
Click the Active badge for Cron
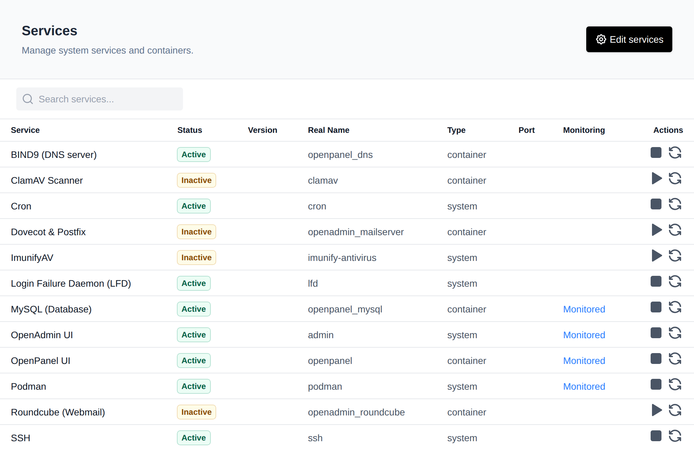[x=194, y=206]
